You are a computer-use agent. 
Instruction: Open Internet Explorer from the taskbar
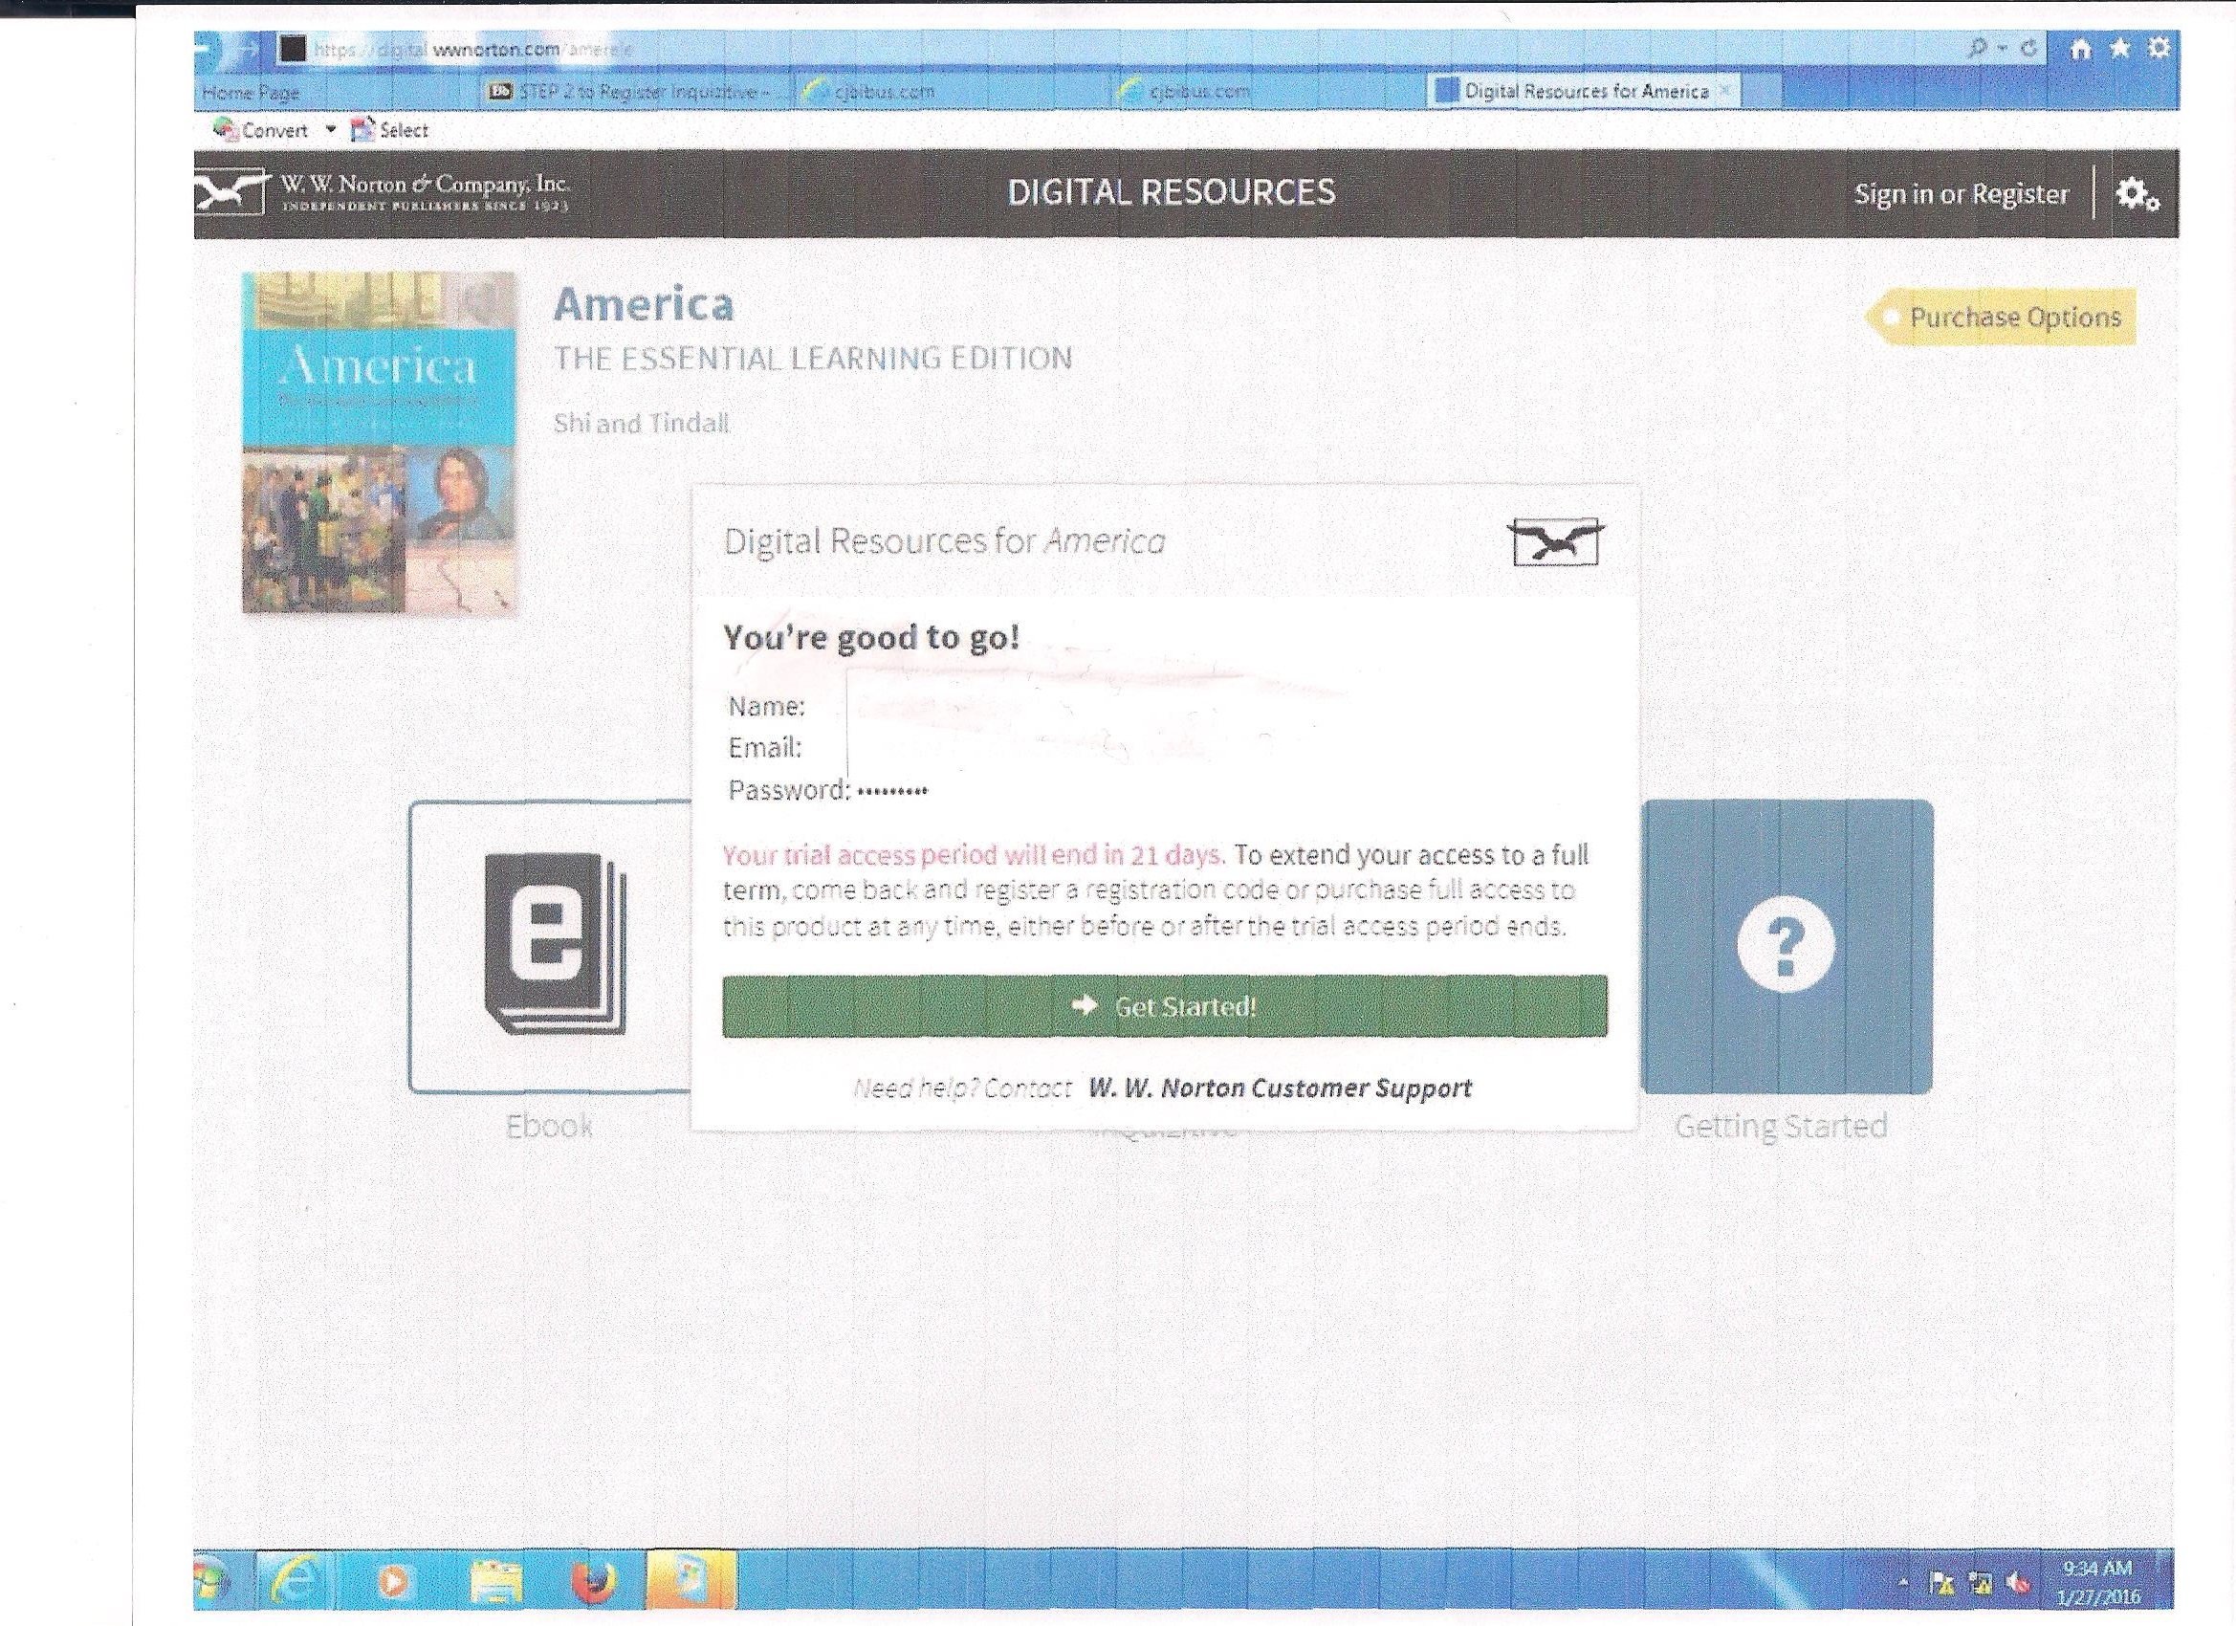(293, 1581)
